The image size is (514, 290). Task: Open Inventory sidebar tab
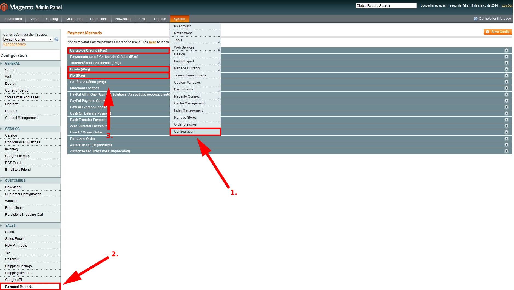tap(30, 149)
